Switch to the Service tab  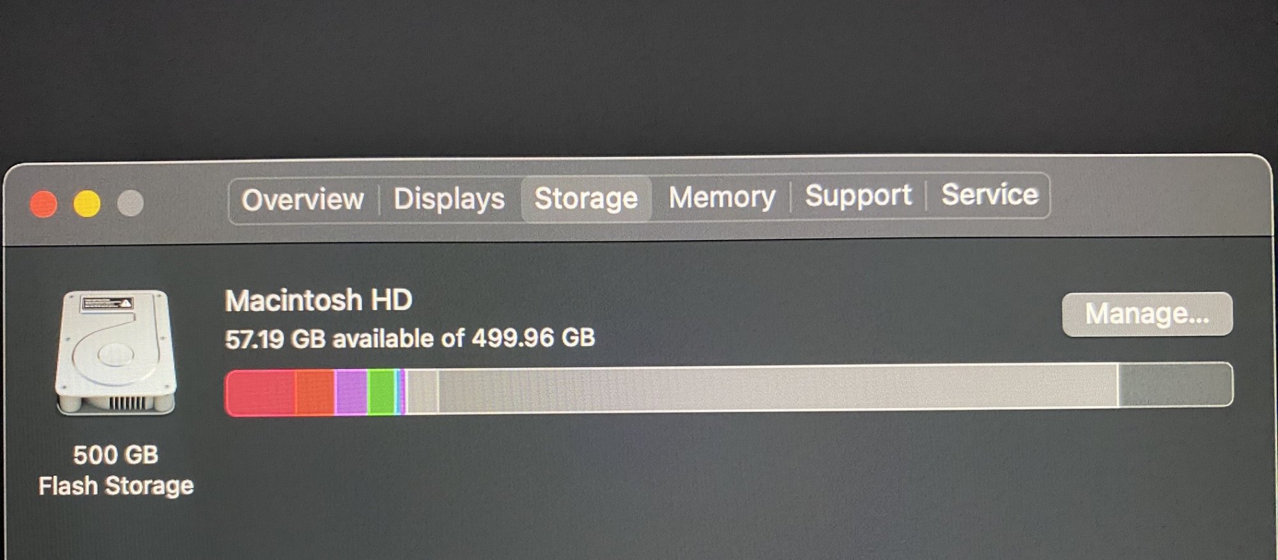tap(989, 195)
